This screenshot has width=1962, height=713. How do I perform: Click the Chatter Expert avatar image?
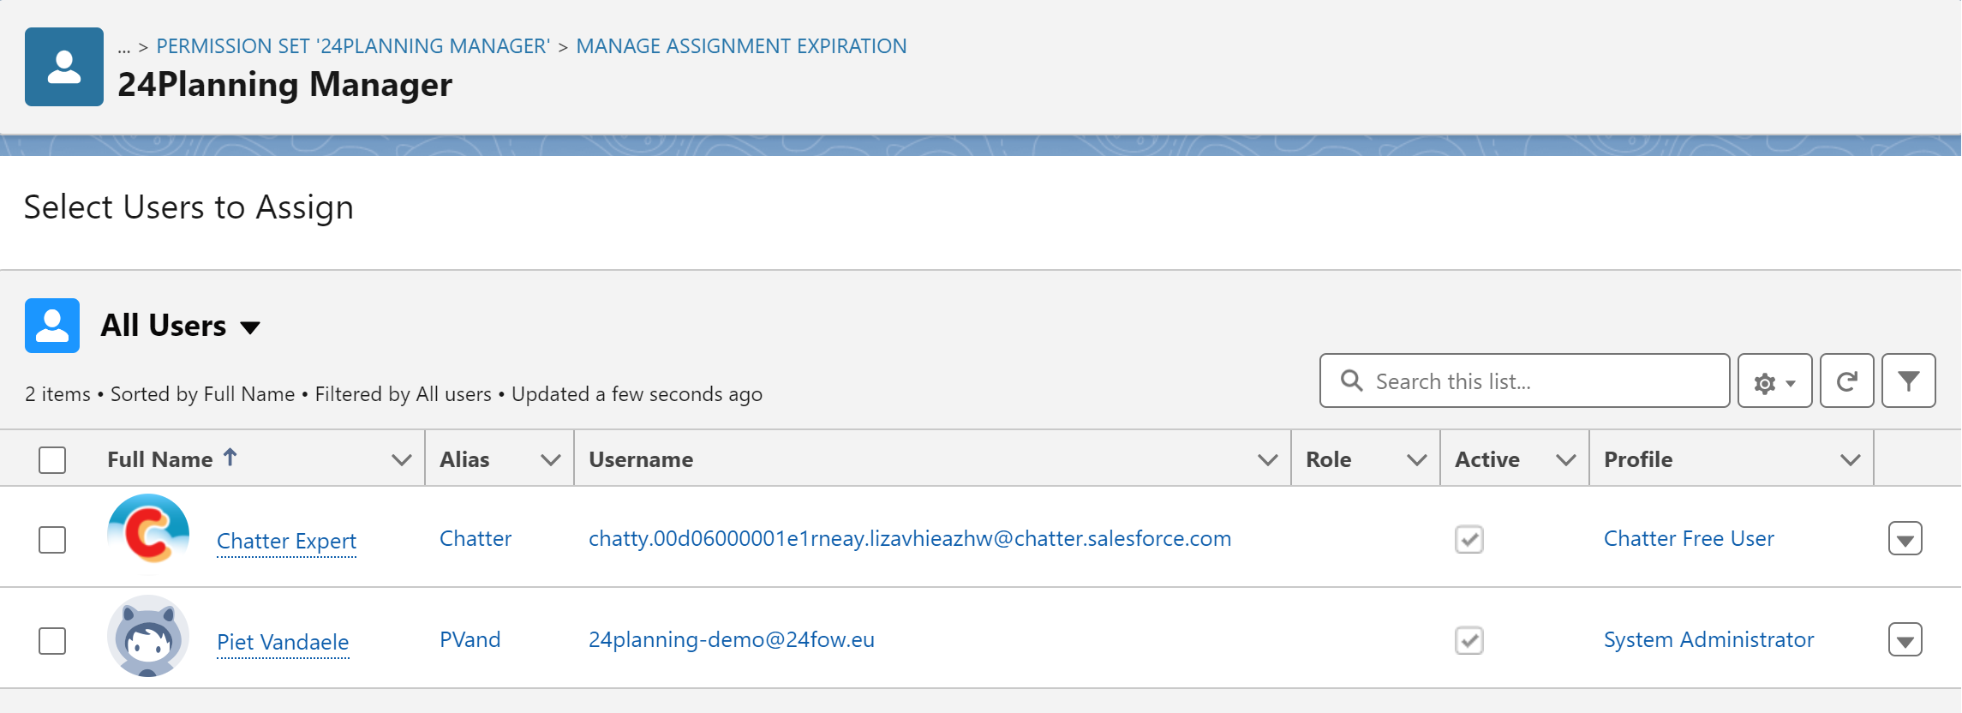pos(148,535)
